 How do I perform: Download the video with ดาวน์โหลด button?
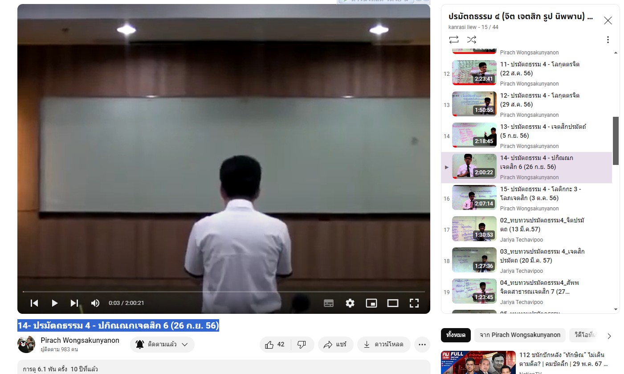[x=384, y=345]
